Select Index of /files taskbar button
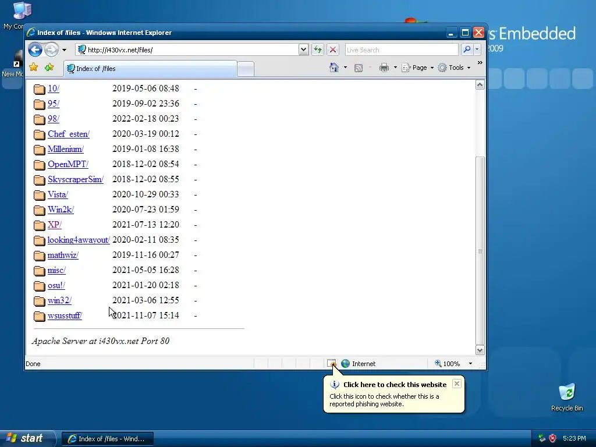 tap(108, 439)
